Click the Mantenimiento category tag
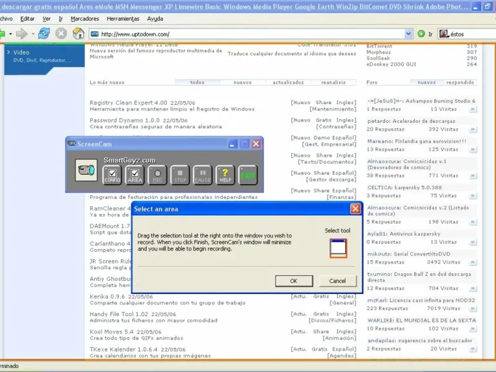 333,109
